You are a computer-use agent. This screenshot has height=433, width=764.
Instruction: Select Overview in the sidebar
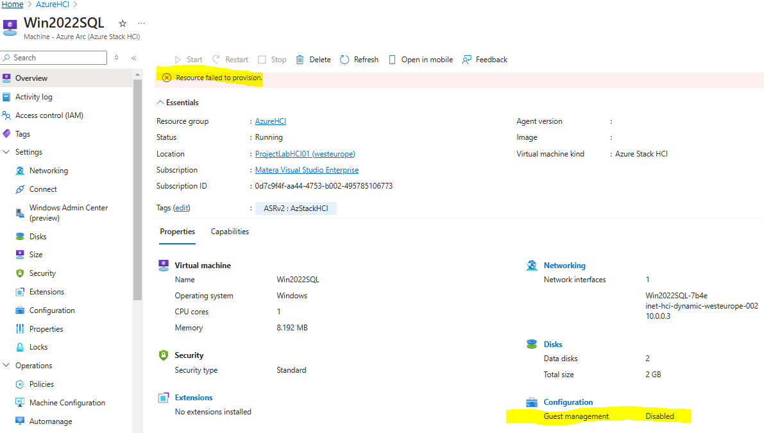(66, 78)
